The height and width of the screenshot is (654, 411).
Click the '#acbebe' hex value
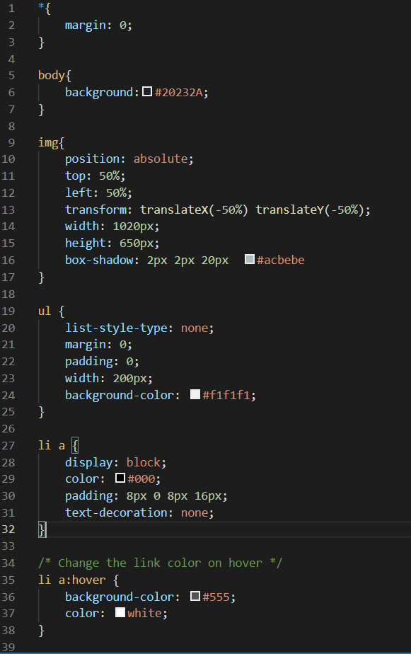[281, 260]
